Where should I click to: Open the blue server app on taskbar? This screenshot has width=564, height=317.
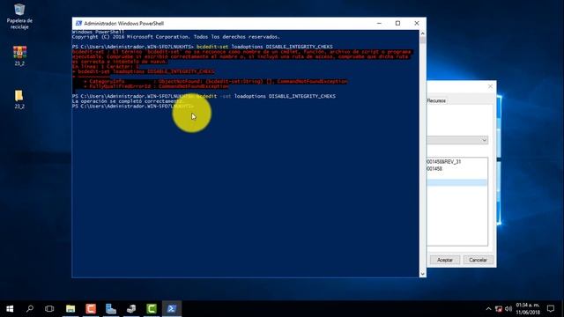111,309
